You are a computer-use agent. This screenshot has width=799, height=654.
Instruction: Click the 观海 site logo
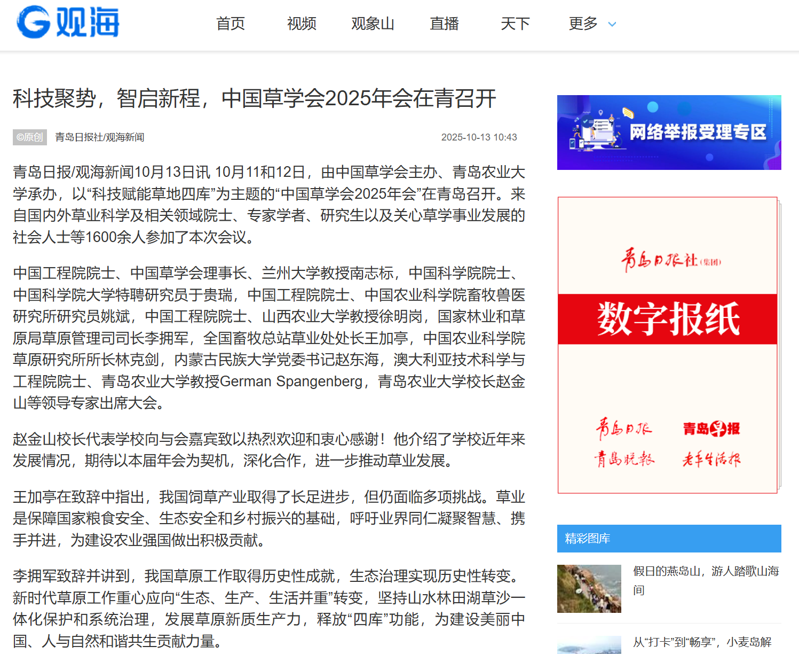pyautogui.click(x=68, y=22)
